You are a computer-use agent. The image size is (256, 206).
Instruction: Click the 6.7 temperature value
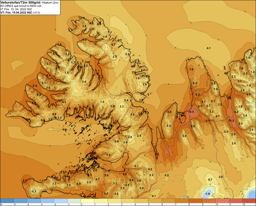click(113, 45)
